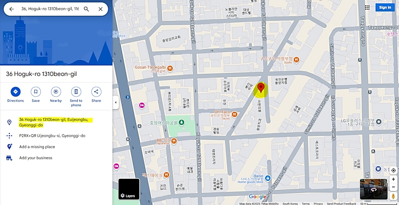Open BB Japanese restaurant marker
This screenshot has height=205, width=399.
point(174,141)
